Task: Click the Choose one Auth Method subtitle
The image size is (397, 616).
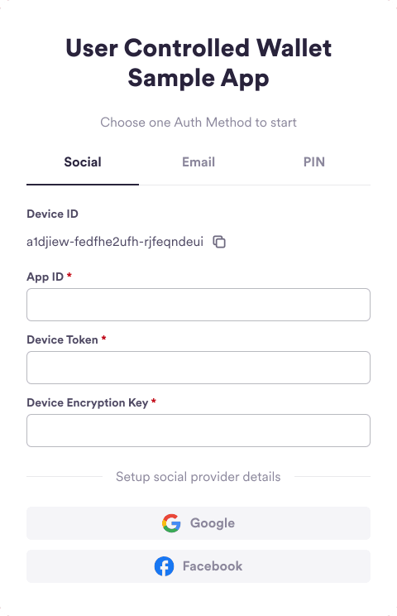Action: tap(198, 123)
